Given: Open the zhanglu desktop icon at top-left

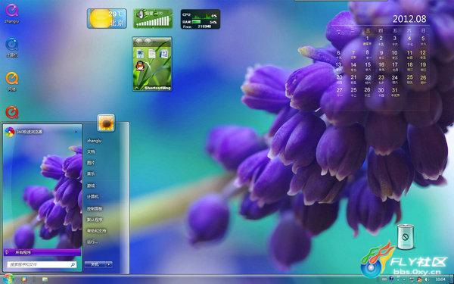Looking at the screenshot, I should coord(12,11).
